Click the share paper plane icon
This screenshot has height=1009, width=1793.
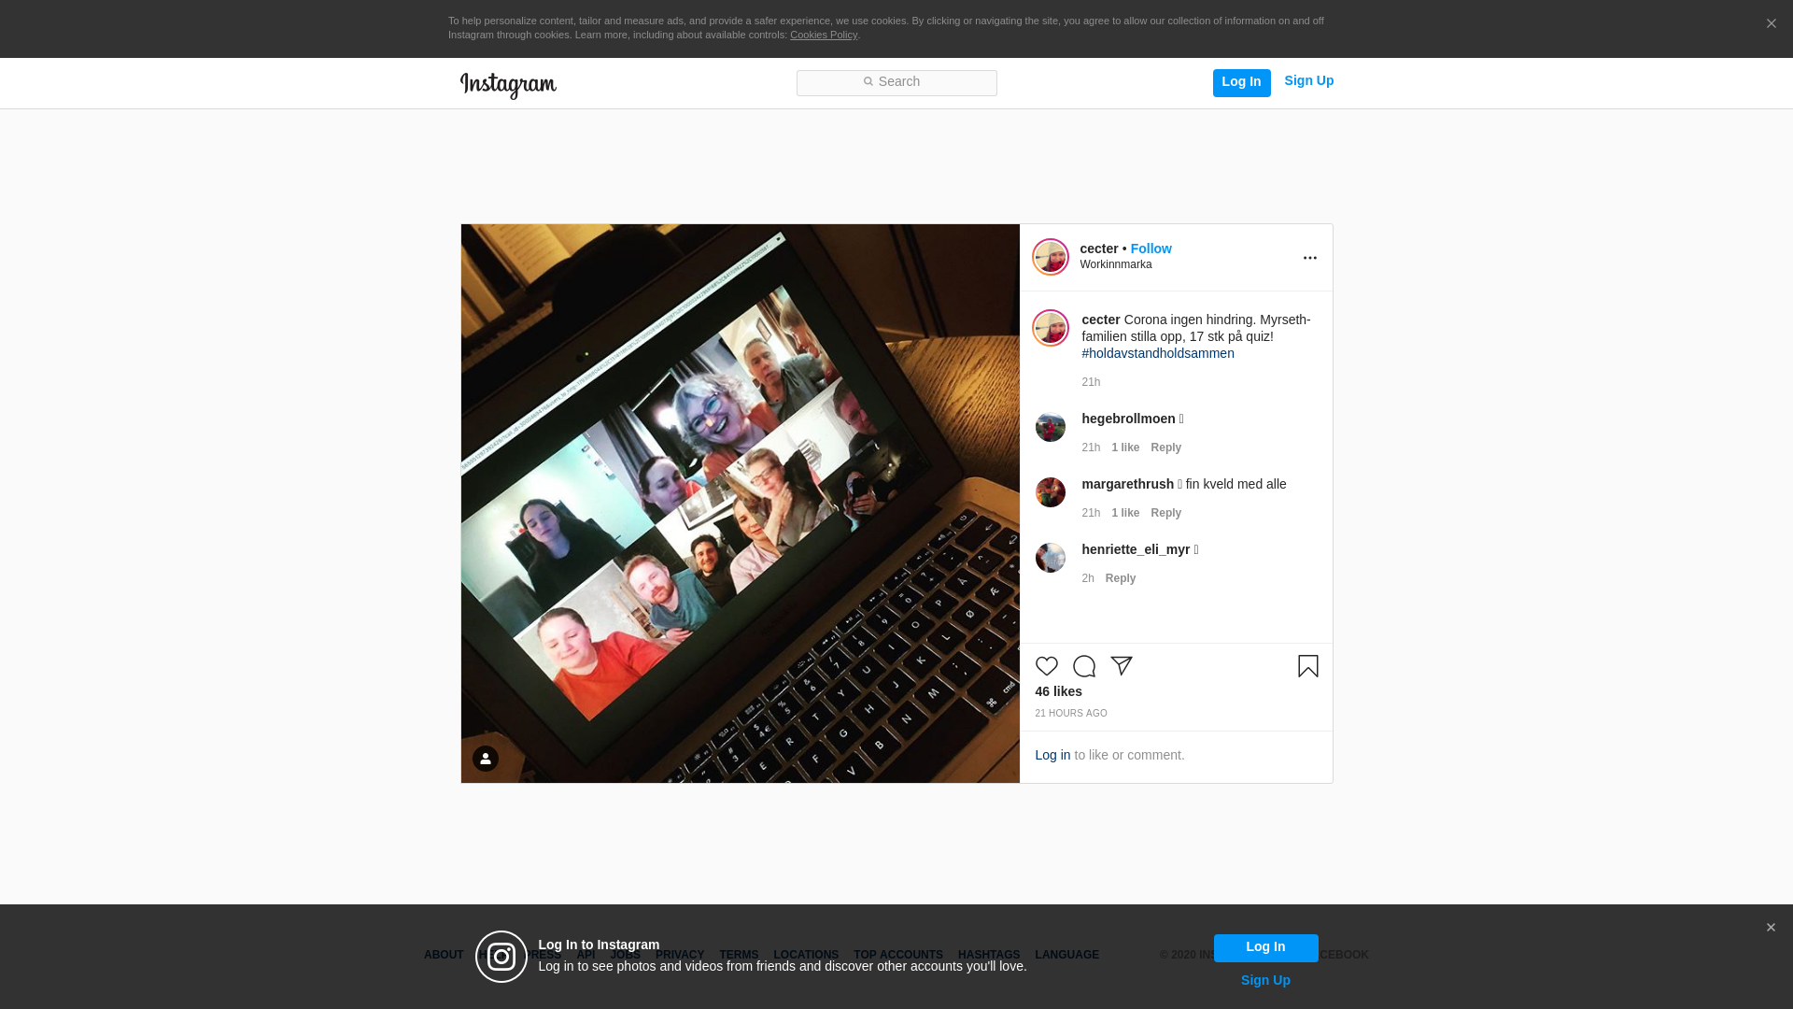click(x=1121, y=666)
